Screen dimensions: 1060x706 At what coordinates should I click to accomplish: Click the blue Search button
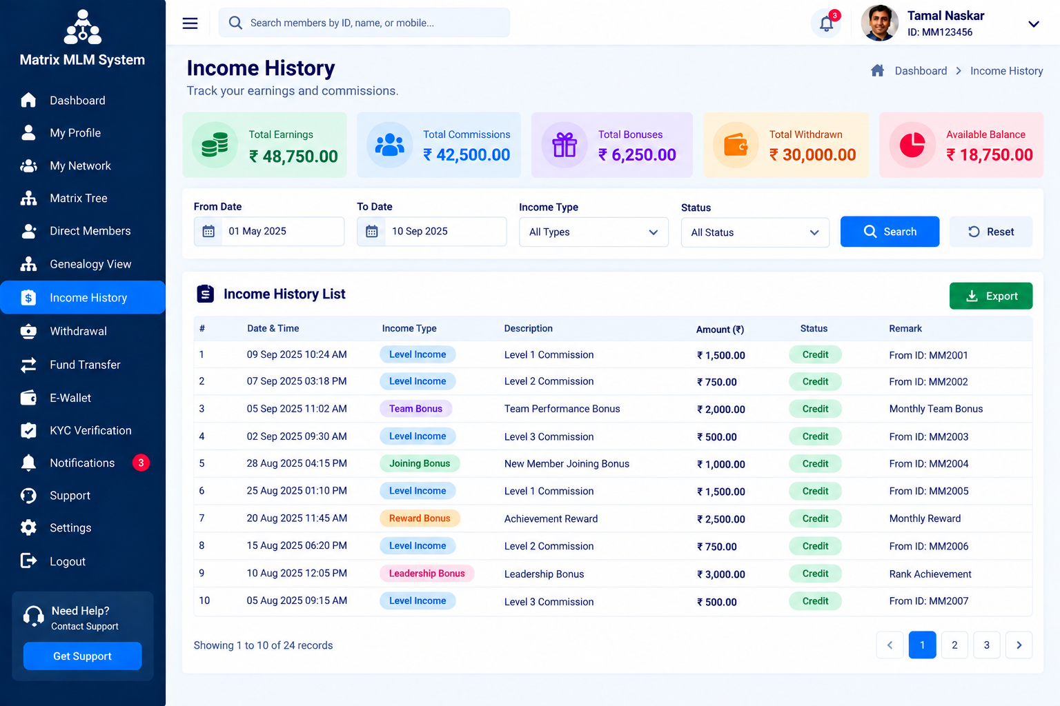[x=890, y=232]
